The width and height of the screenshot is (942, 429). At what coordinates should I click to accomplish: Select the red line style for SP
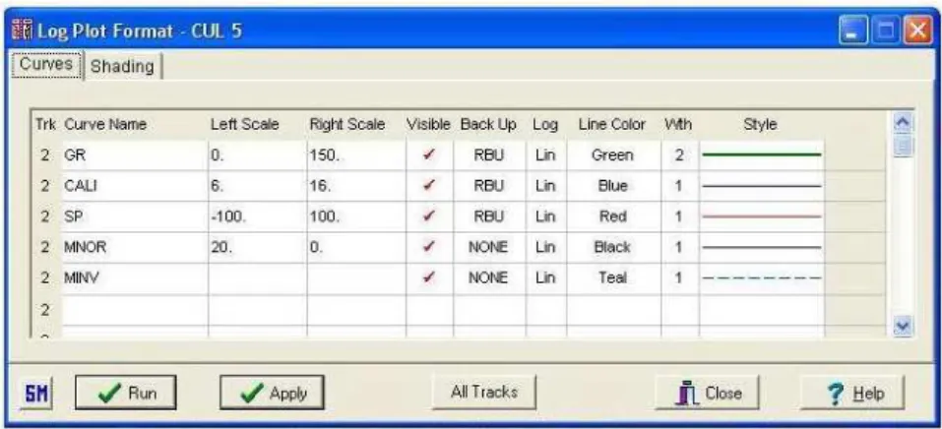pyautogui.click(x=761, y=216)
